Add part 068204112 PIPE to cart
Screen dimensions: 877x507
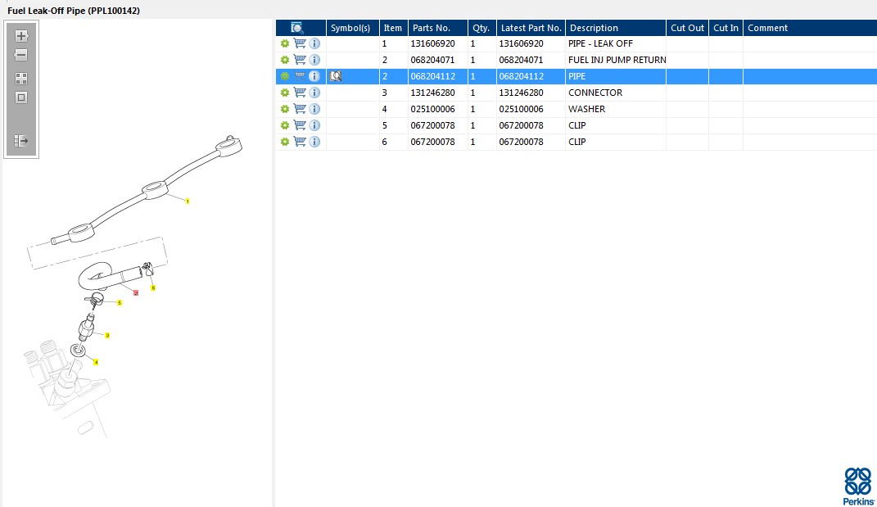coord(300,75)
